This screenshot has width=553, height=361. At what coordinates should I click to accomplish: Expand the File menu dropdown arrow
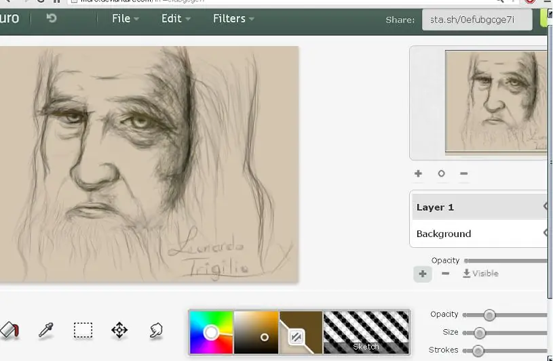click(136, 19)
